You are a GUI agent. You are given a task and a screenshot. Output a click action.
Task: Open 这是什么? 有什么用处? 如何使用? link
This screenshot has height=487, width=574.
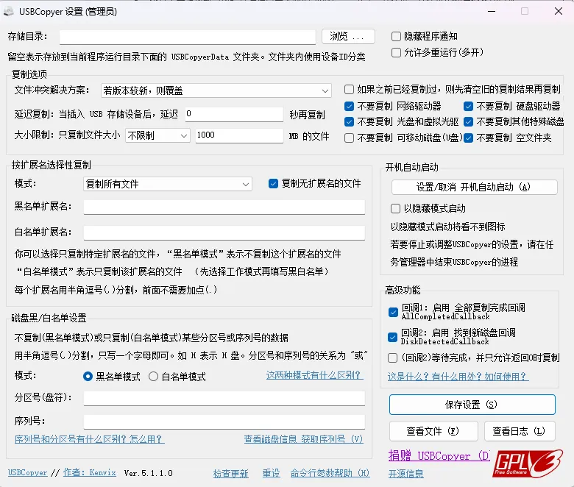point(458,377)
